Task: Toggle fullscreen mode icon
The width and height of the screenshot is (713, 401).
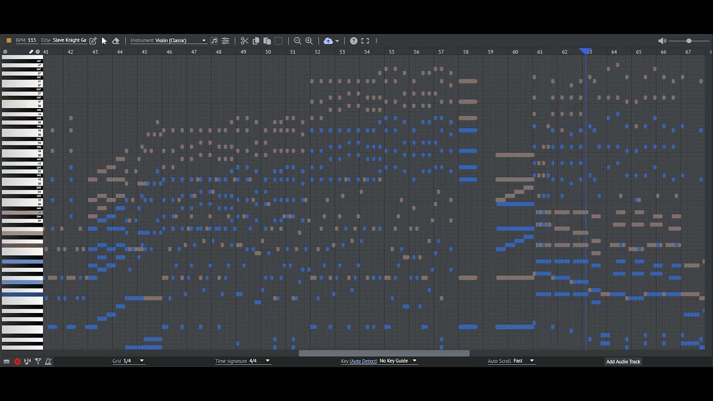Action: click(365, 41)
